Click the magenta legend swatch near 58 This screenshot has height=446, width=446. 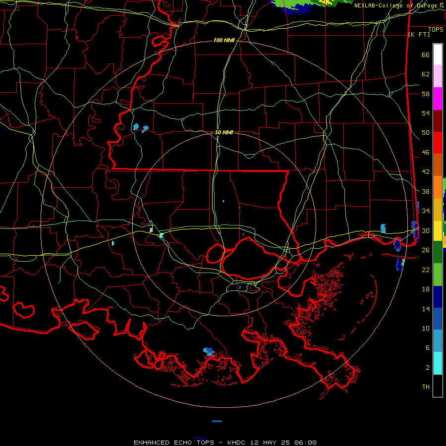coord(438,99)
